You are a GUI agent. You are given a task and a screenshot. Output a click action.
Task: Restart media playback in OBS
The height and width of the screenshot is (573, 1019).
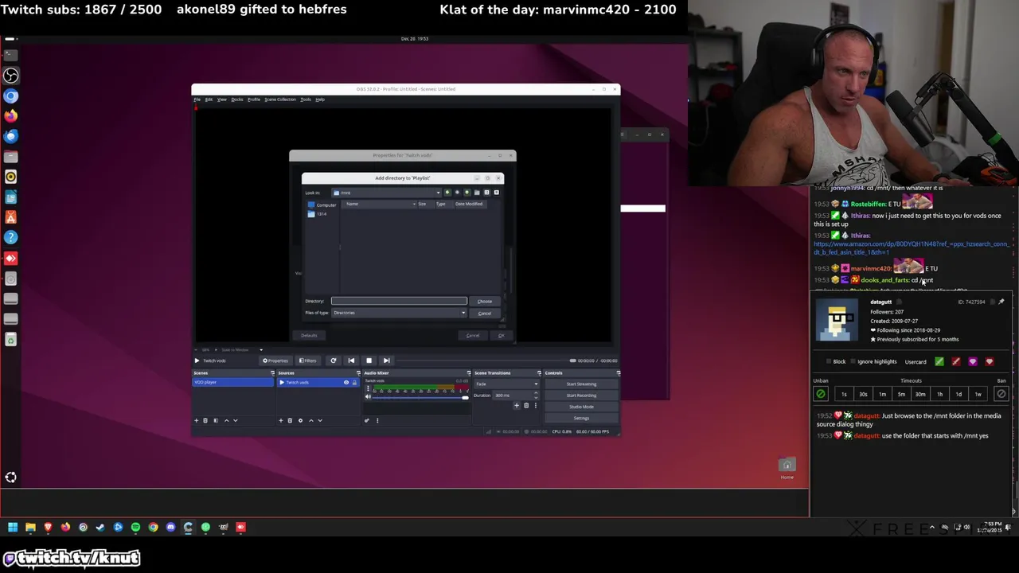[x=334, y=361]
